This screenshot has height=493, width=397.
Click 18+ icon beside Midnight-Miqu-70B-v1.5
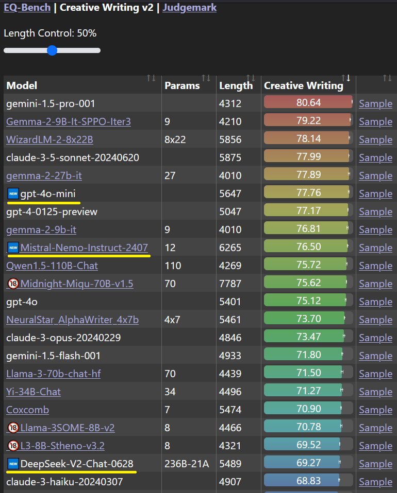13,284
